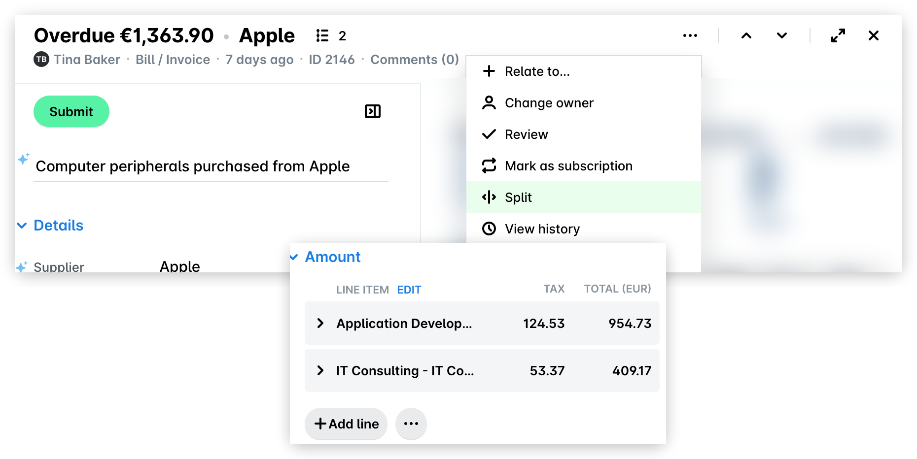Open the three-dot more options menu in header
This screenshot has height=459, width=917.
click(x=690, y=35)
